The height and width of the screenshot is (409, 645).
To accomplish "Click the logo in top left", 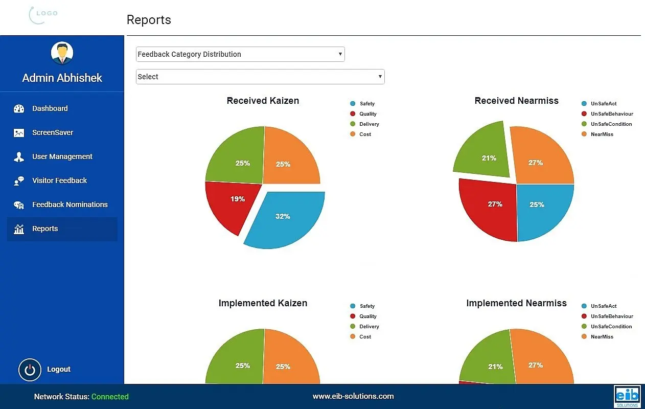I will tap(43, 15).
